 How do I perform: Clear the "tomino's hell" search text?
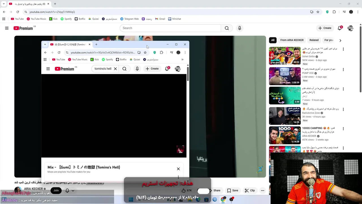tap(115, 69)
